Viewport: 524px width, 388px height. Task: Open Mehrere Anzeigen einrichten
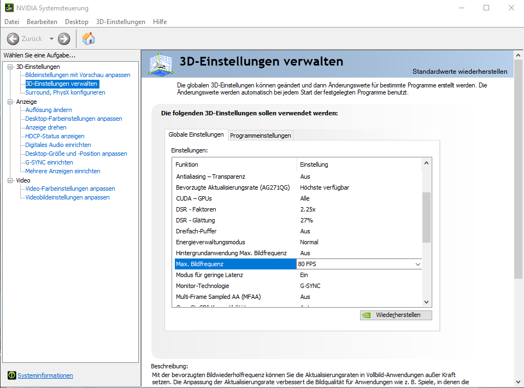63,171
